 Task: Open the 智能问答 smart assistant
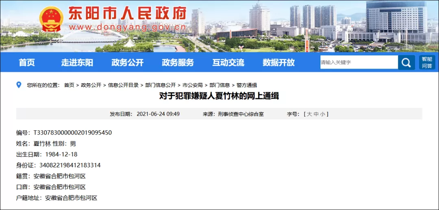427,63
